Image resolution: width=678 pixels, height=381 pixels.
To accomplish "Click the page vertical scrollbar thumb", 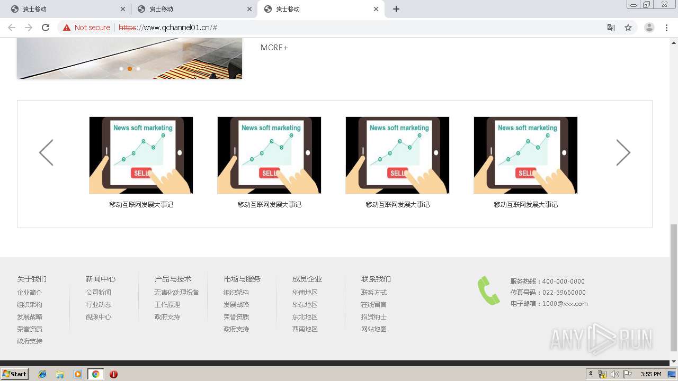I will [674, 287].
